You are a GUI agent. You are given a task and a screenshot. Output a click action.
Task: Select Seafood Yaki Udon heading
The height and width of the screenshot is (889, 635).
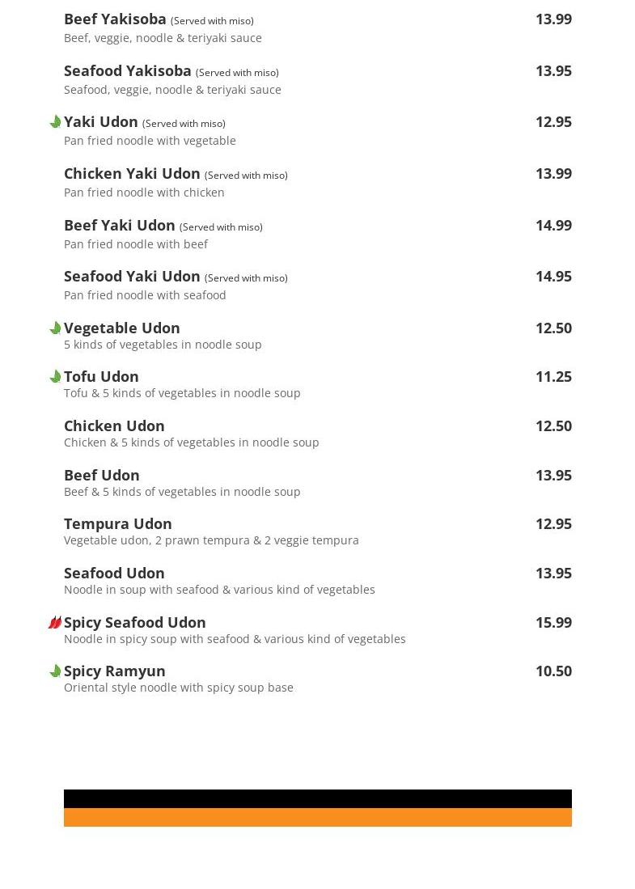(132, 277)
